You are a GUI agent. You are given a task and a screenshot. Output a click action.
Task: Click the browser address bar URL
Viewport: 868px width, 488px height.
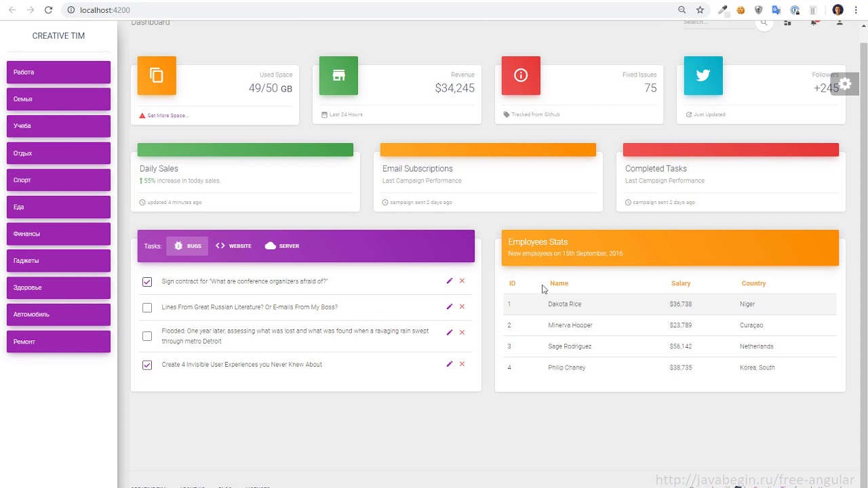105,10
